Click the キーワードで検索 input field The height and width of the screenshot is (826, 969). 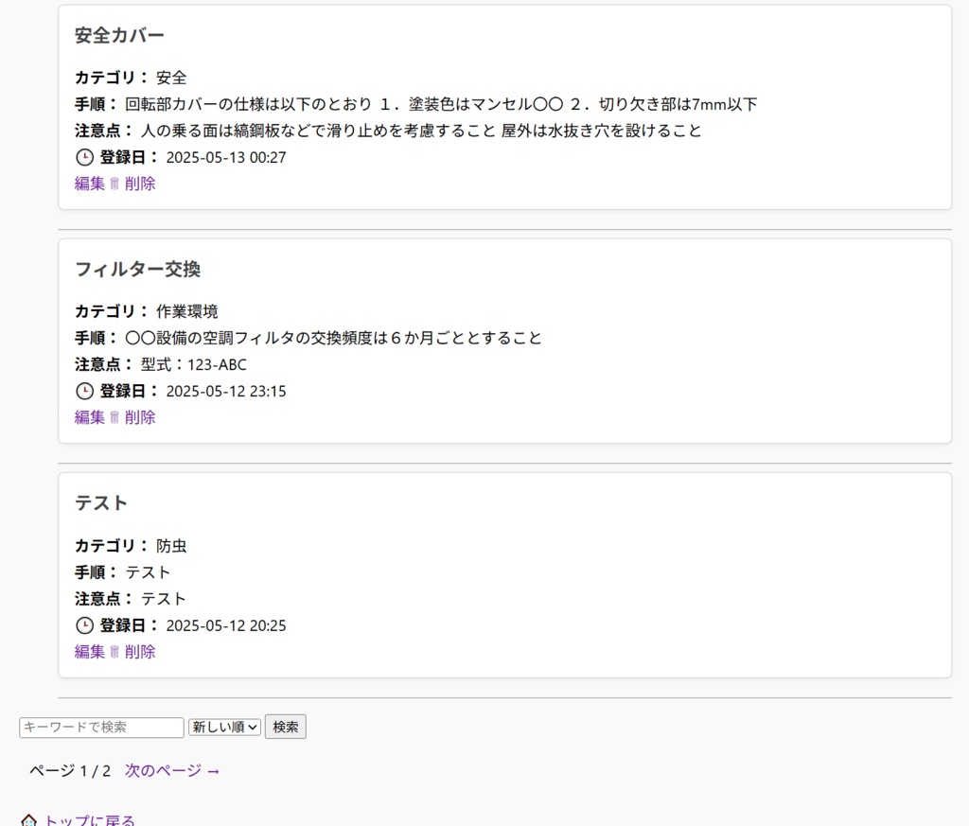tap(99, 727)
